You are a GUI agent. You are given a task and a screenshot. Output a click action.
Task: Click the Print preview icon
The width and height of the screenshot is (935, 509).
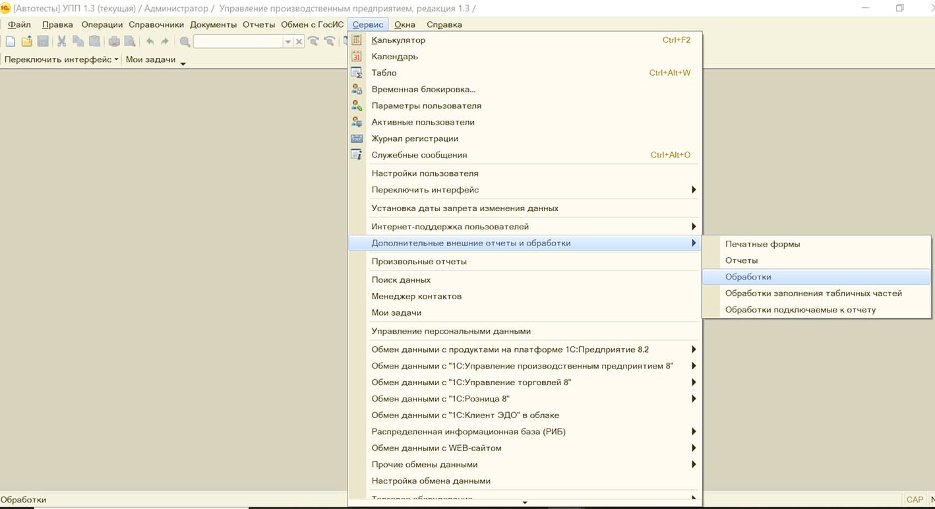(x=130, y=42)
